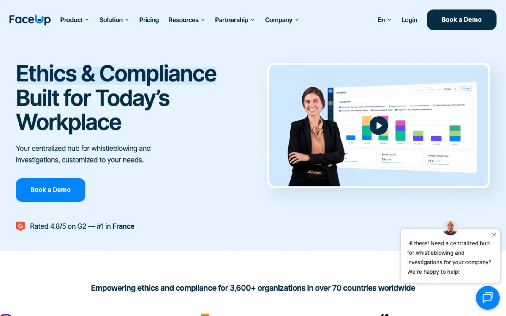This screenshot has width=506, height=316.
Task: Open the En language selector
Action: click(384, 20)
